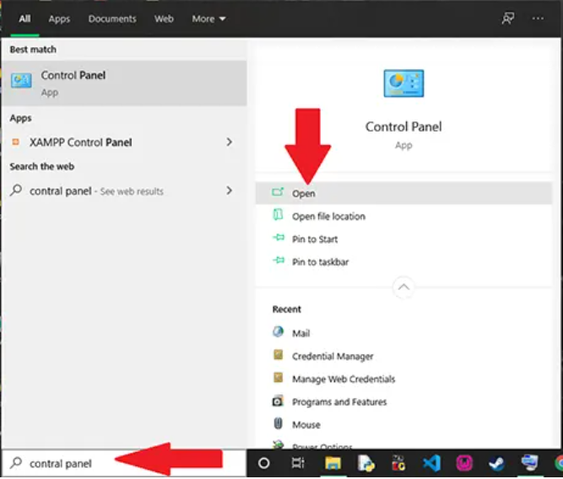Click the Cortana circle taskbar icon
This screenshot has width=563, height=479.
click(x=264, y=463)
